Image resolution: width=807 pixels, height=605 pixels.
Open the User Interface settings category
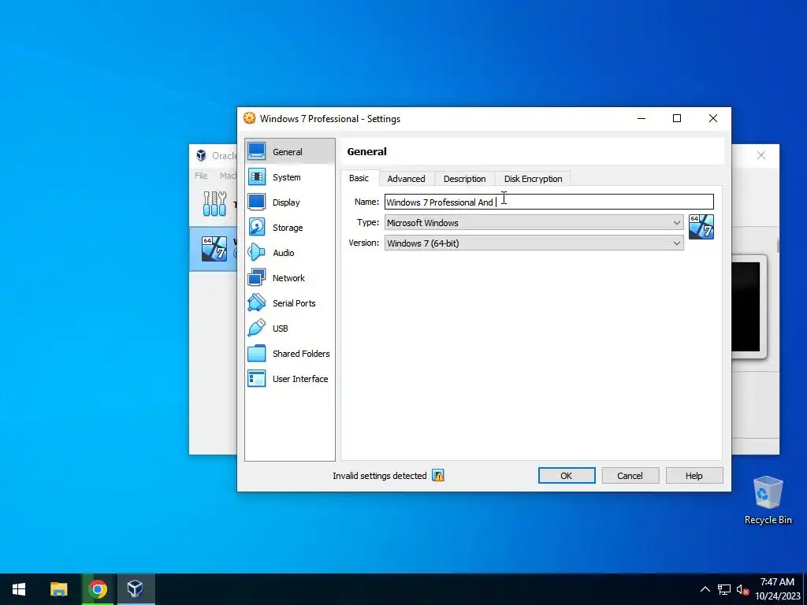coord(290,379)
